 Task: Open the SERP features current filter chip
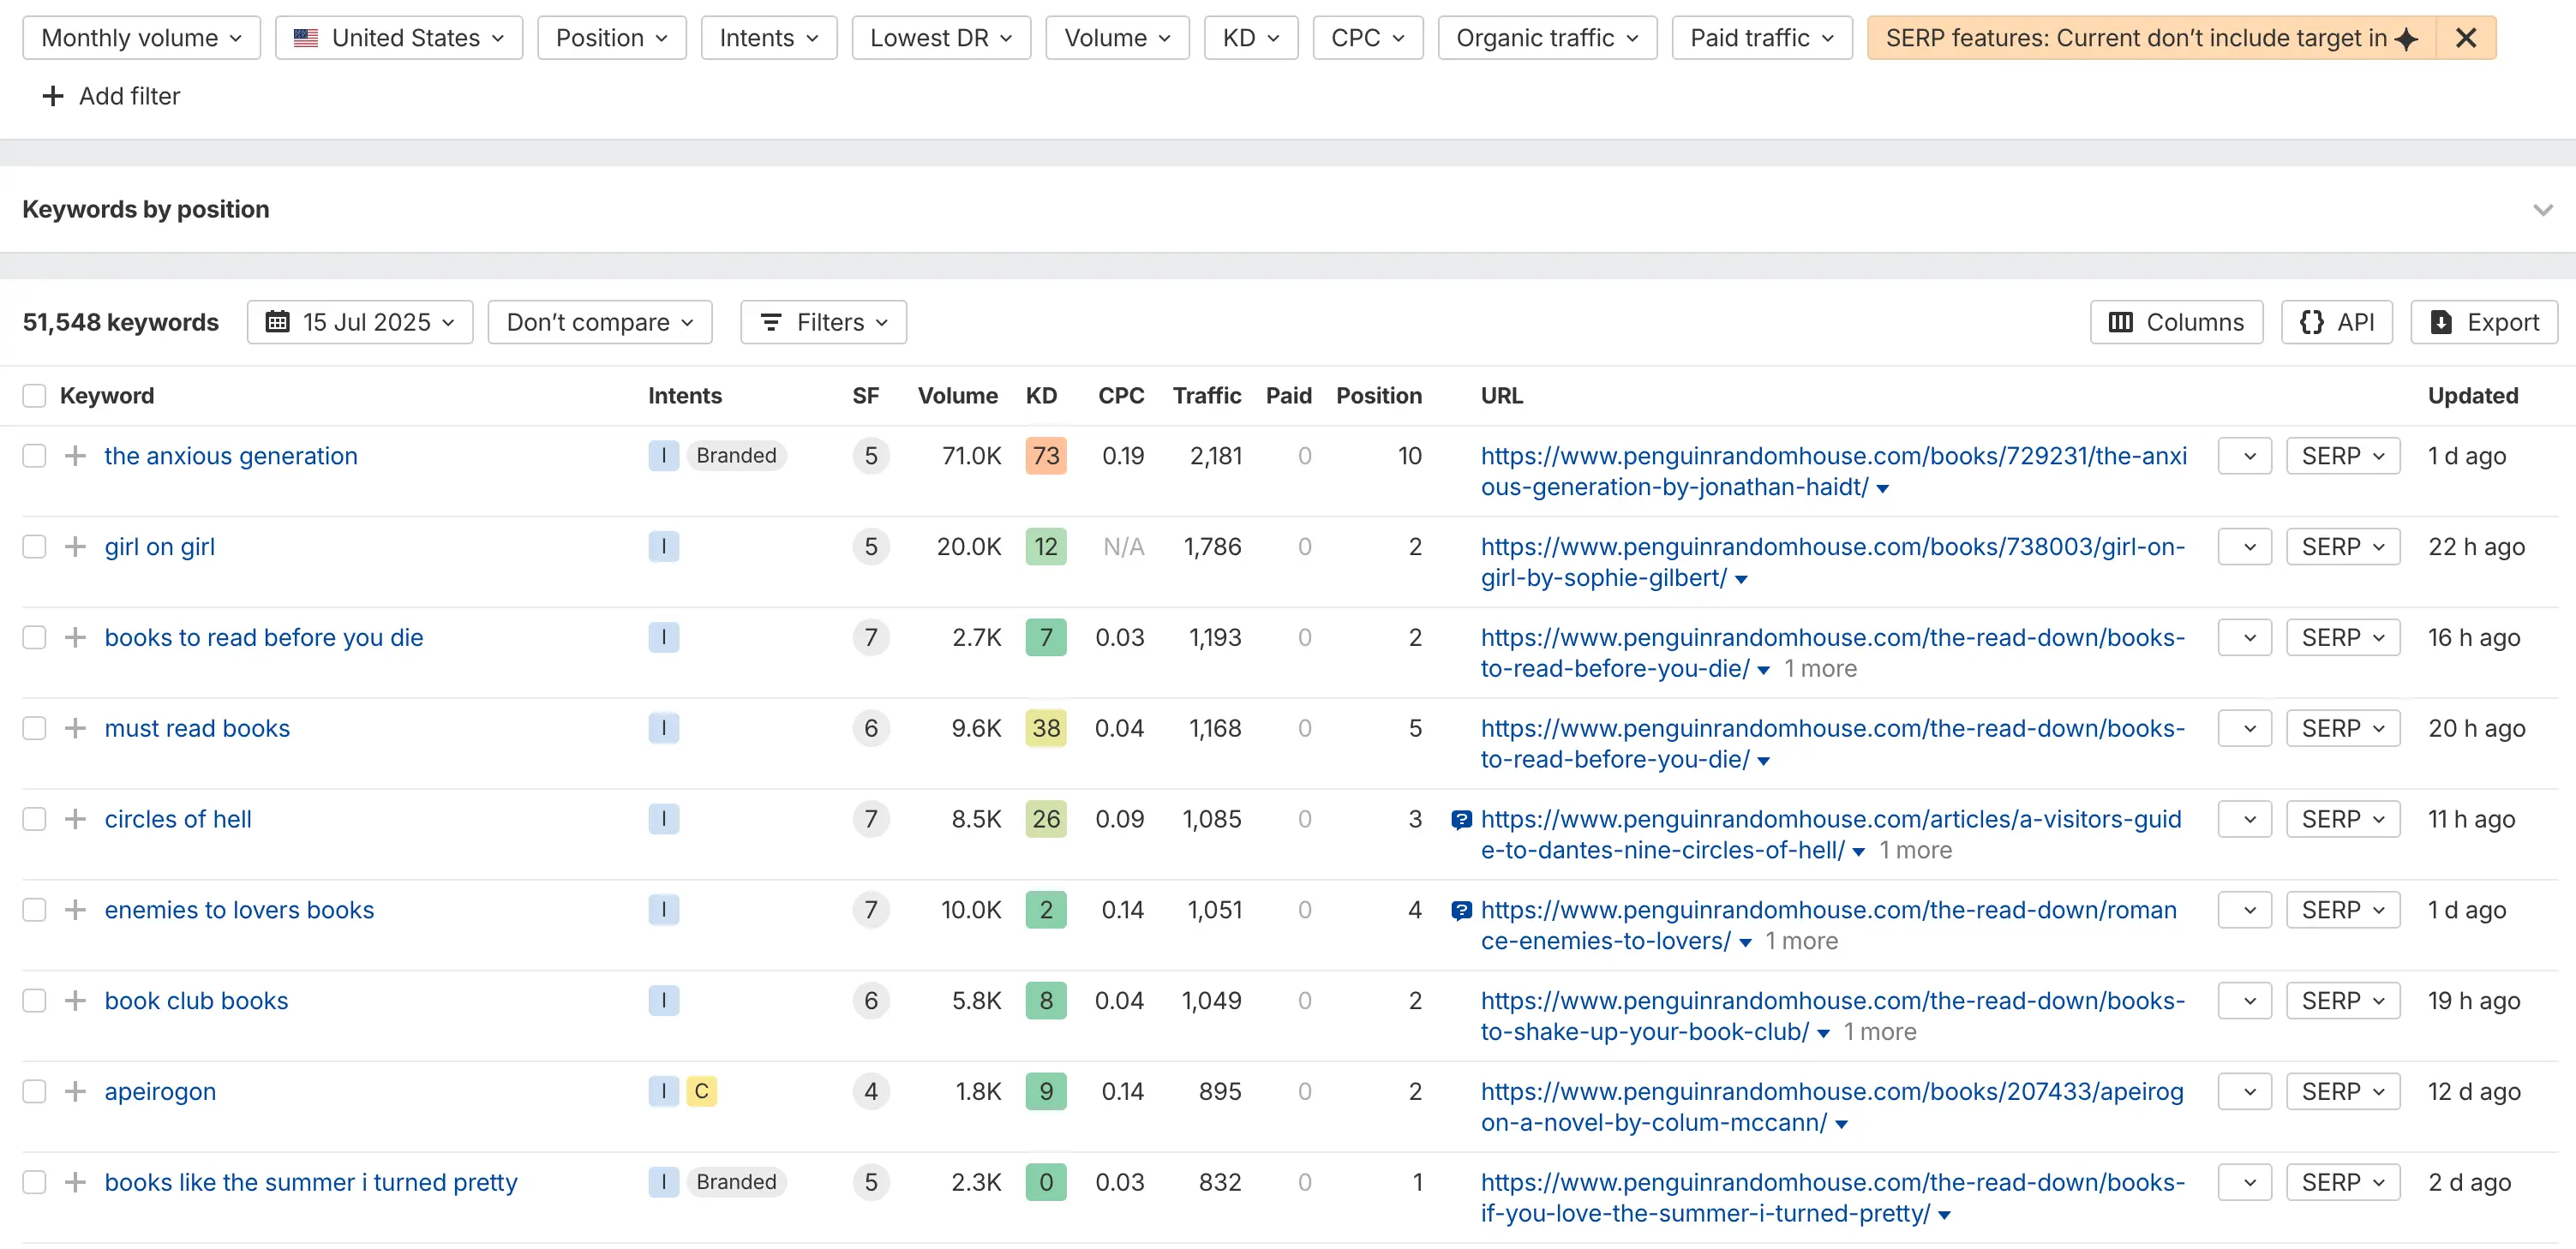(x=2152, y=38)
